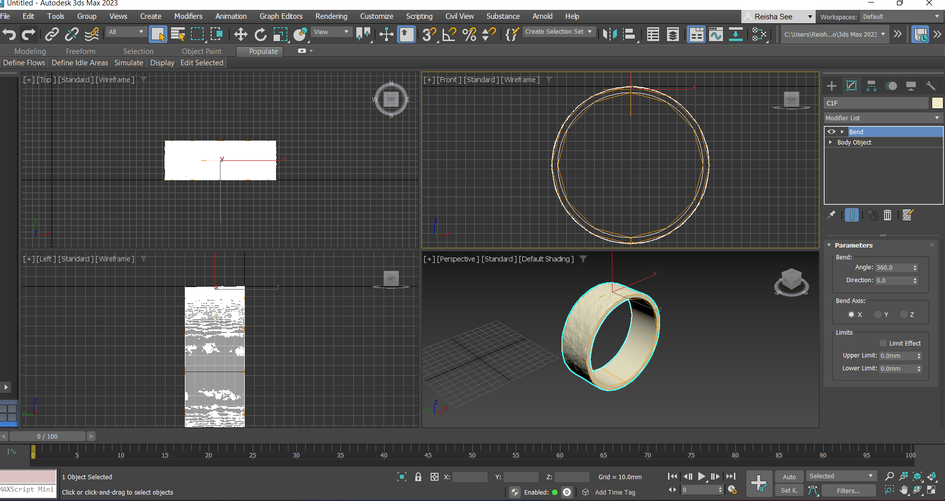945x501 pixels.
Task: Select the Z bend axis radio
Action: click(x=904, y=314)
